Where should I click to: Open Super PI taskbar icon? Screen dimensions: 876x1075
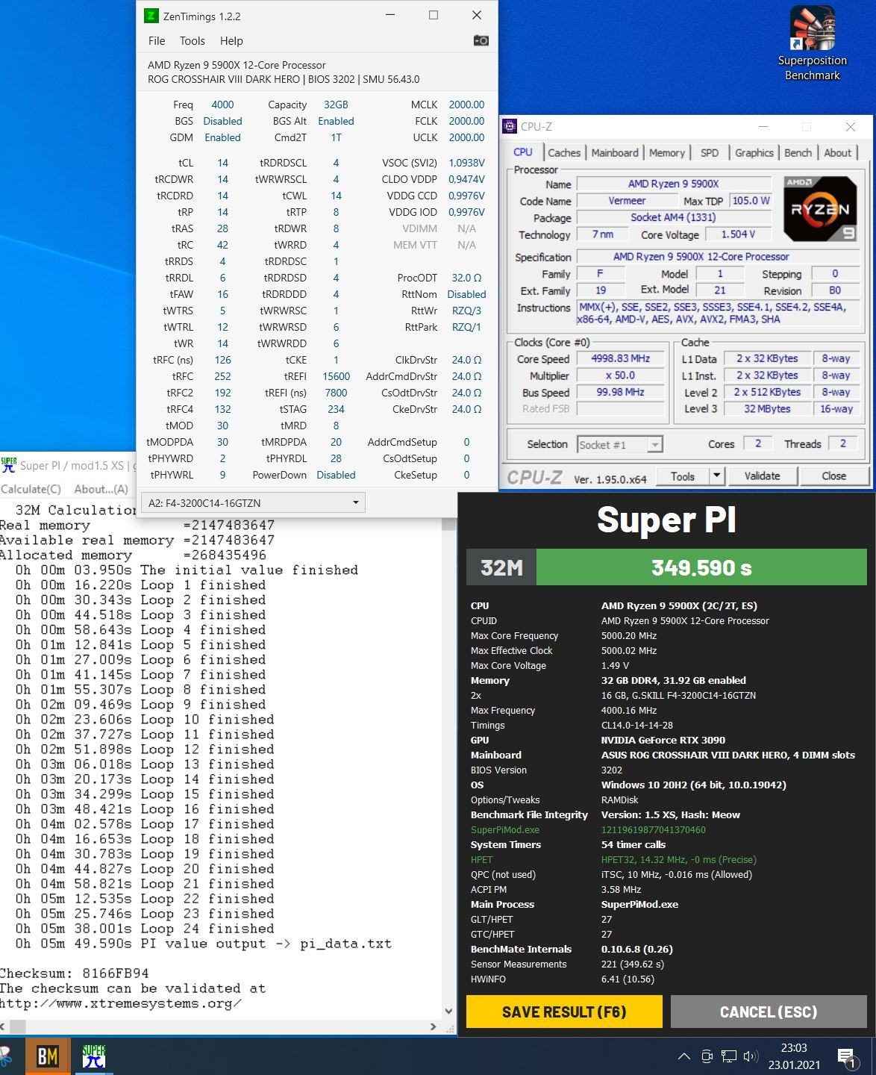point(94,1056)
